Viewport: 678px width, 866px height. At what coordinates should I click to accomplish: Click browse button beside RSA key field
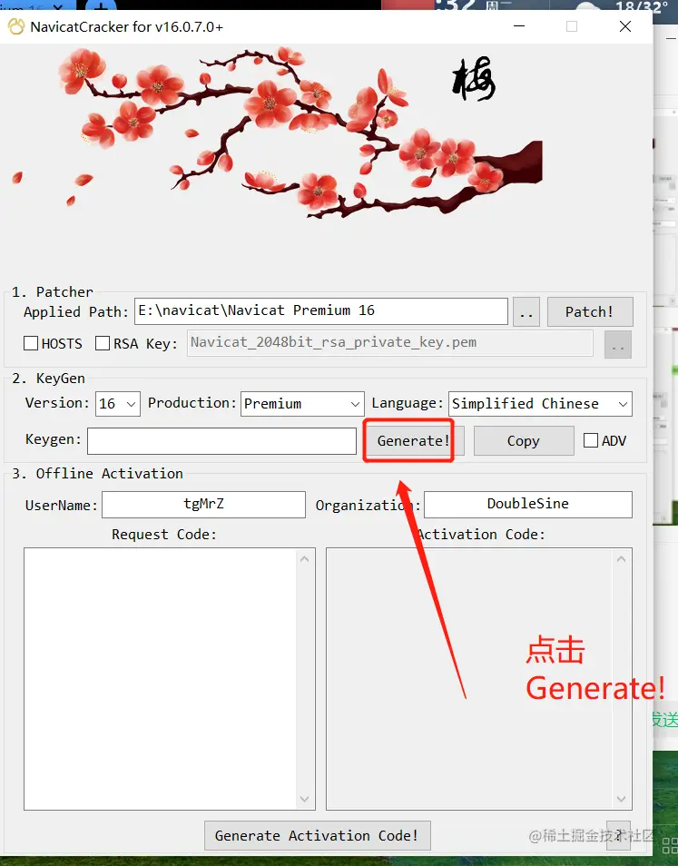(x=618, y=345)
